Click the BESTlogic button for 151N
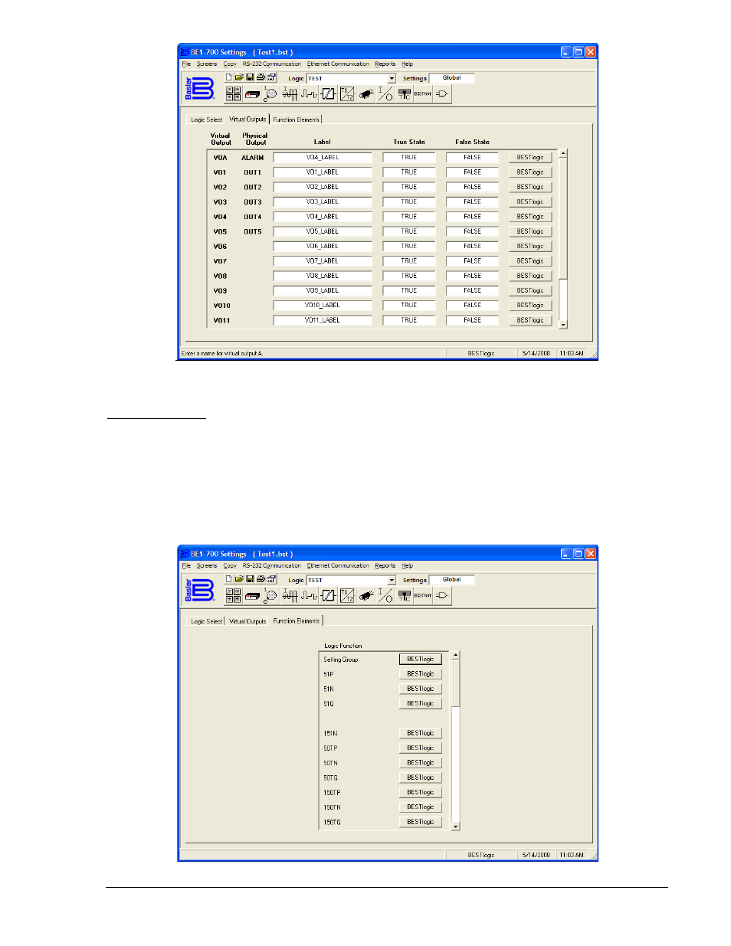 pos(421,733)
